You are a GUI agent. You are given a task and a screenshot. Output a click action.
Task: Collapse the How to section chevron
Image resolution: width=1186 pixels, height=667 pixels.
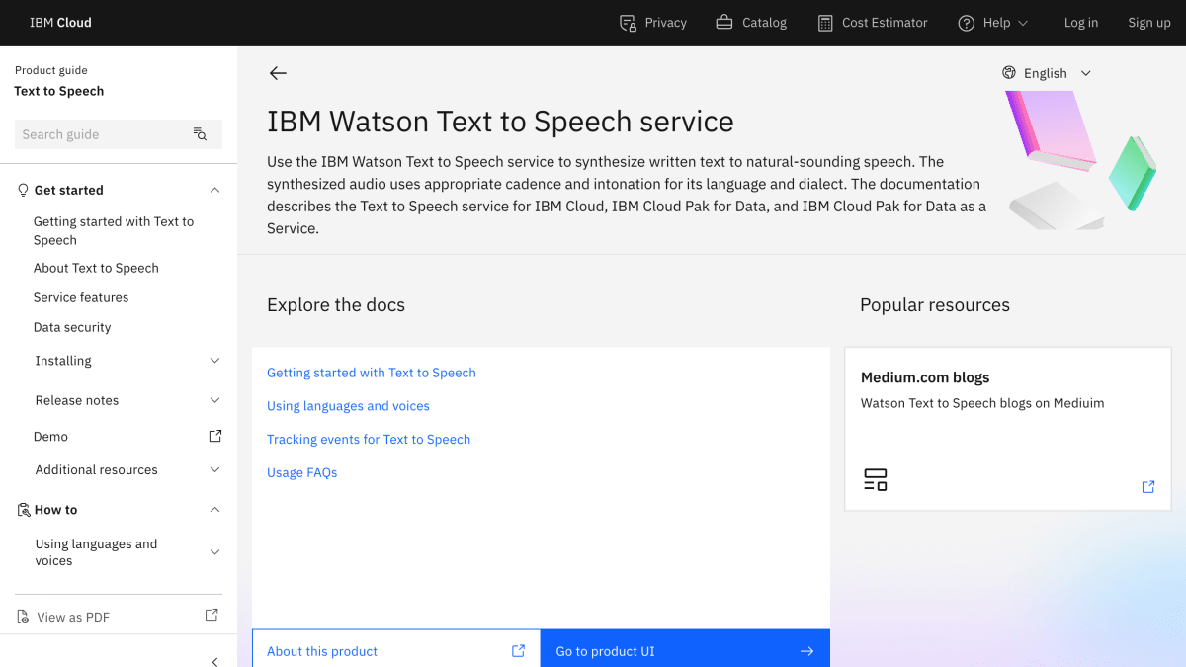pyautogui.click(x=215, y=510)
